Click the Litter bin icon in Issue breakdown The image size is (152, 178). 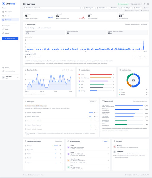point(79,84)
